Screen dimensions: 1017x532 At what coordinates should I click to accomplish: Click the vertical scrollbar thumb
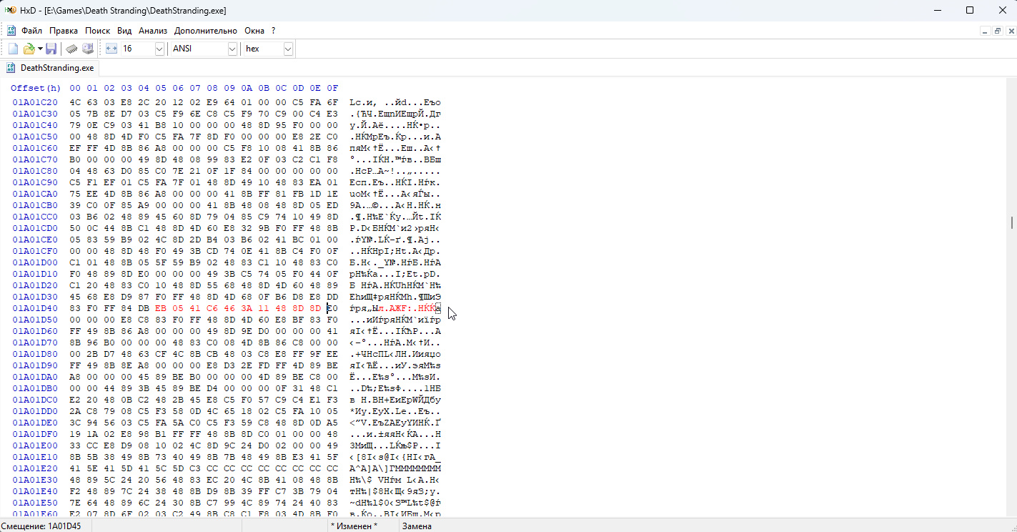(x=1011, y=222)
